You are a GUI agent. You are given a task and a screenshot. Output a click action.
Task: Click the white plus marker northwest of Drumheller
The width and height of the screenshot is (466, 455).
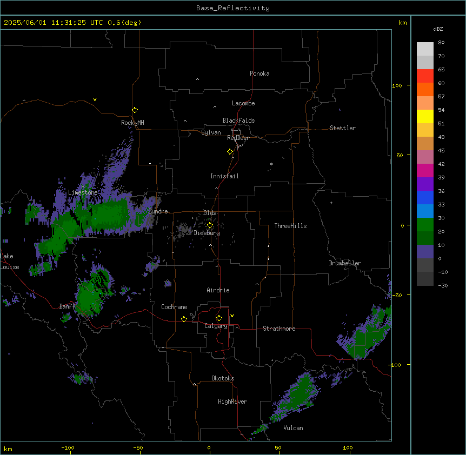[x=331, y=203]
